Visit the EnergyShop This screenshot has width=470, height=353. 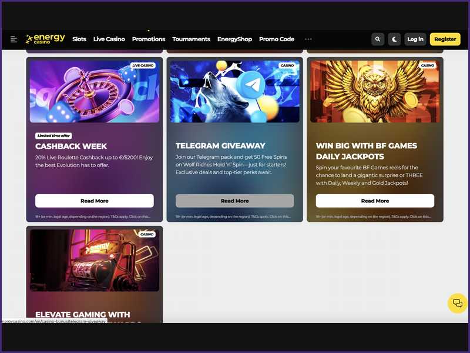coord(234,39)
